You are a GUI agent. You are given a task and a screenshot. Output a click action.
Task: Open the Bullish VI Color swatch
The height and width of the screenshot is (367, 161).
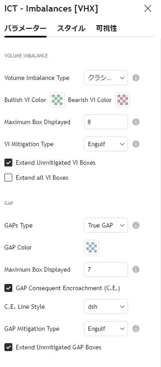pyautogui.click(x=57, y=100)
